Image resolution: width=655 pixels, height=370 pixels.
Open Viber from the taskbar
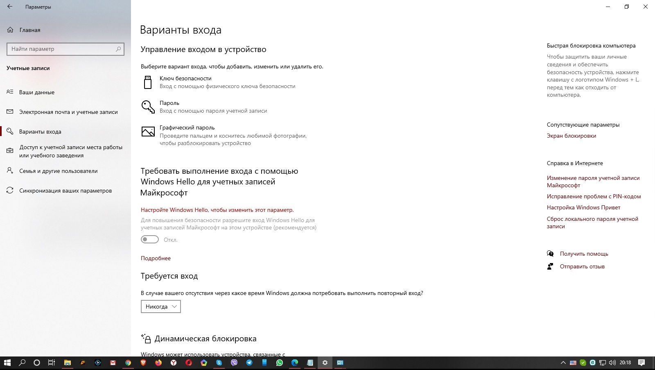234,363
